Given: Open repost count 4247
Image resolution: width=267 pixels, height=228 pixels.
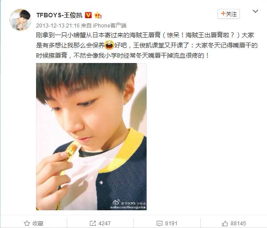Looking at the screenshot, I should (x=105, y=224).
